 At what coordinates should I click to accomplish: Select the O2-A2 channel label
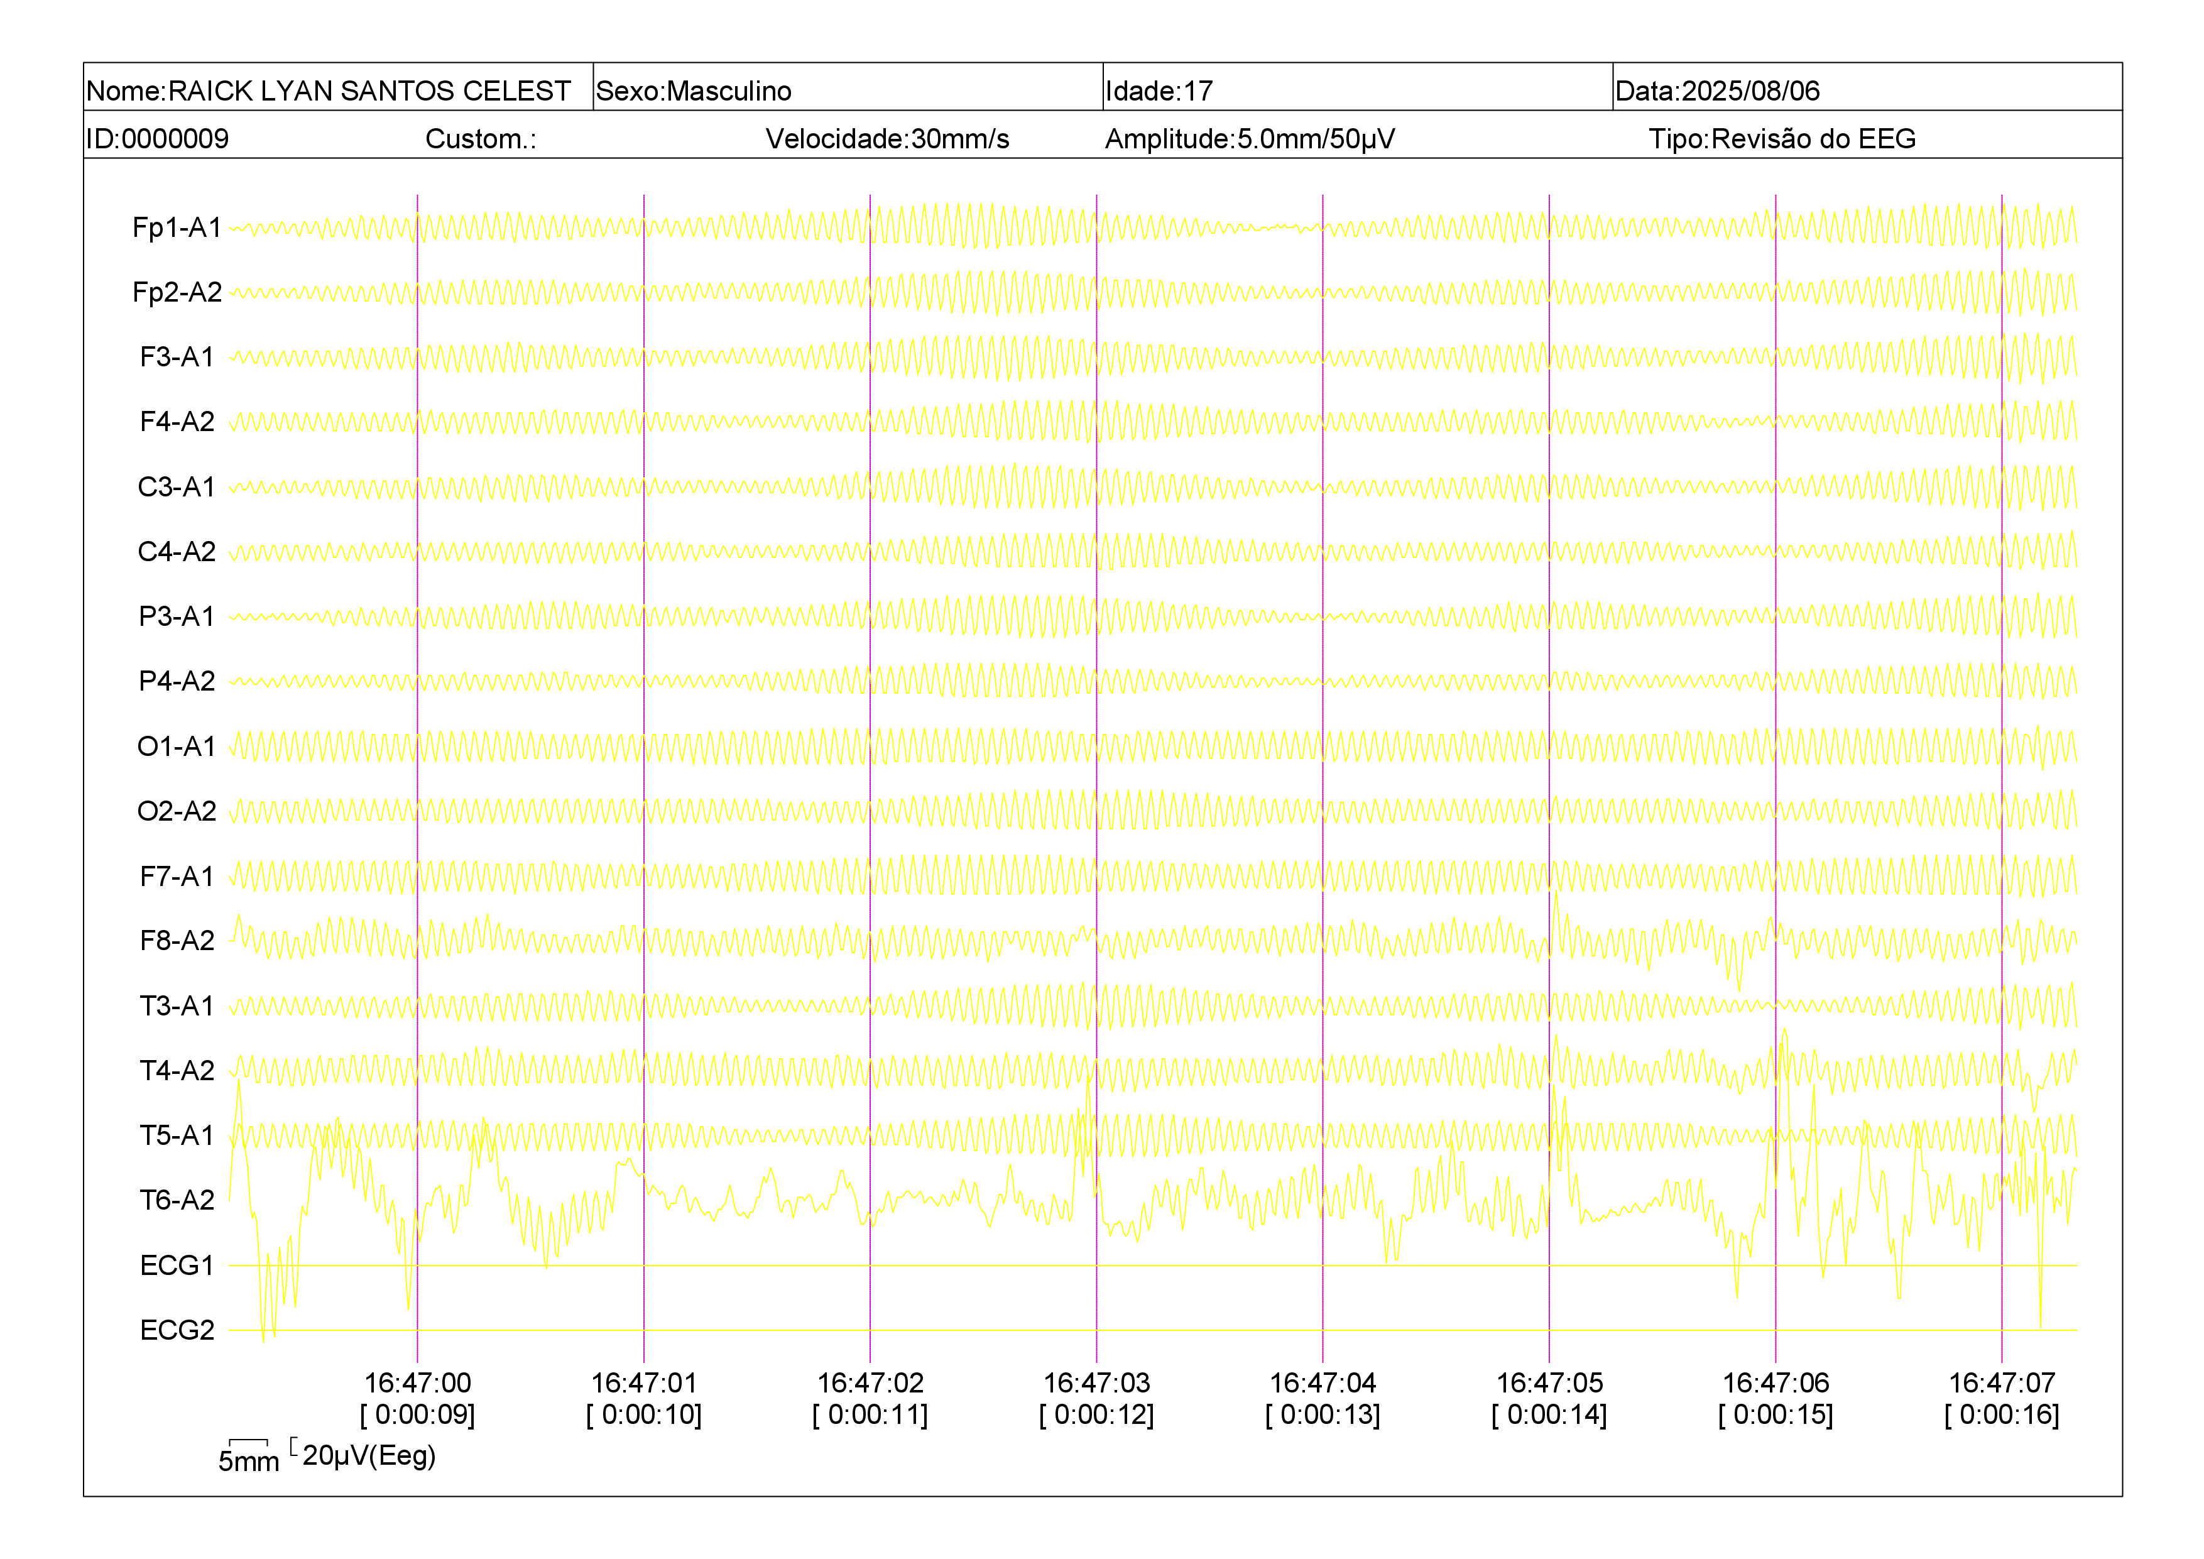178,811
